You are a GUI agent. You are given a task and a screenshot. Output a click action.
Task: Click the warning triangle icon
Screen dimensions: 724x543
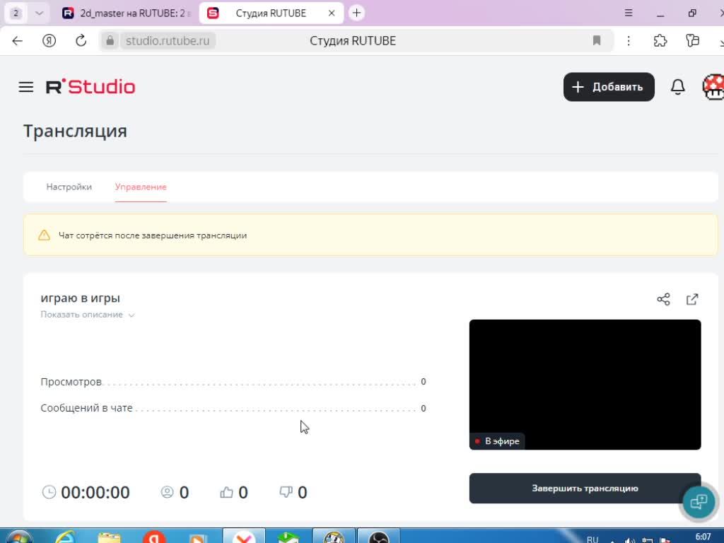(x=44, y=235)
